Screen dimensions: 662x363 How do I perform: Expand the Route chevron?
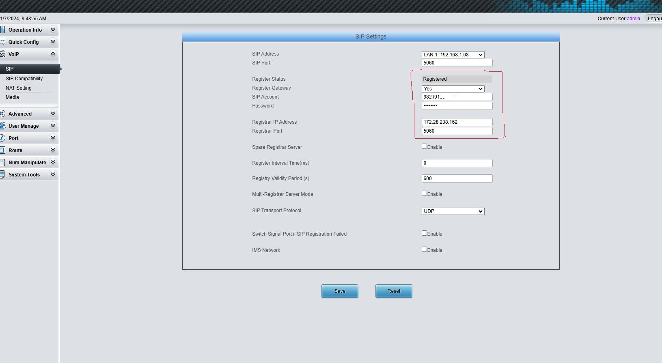click(x=53, y=150)
